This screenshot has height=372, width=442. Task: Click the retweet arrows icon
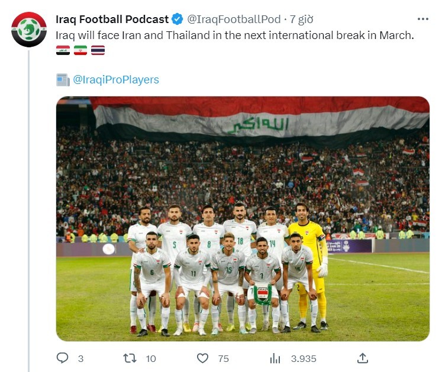point(130,358)
